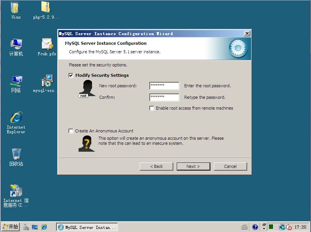Click the green square tray icon
The width and height of the screenshot is (311, 232).
[x=271, y=227]
